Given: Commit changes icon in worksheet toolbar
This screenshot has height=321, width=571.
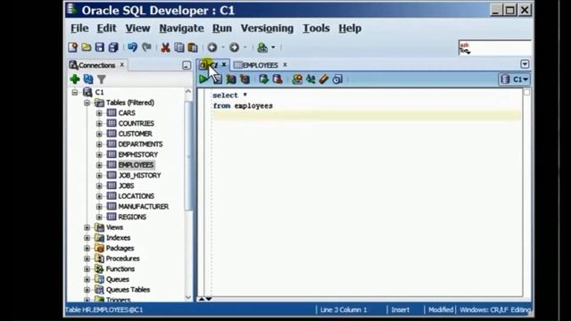Looking at the screenshot, I should pos(264,79).
